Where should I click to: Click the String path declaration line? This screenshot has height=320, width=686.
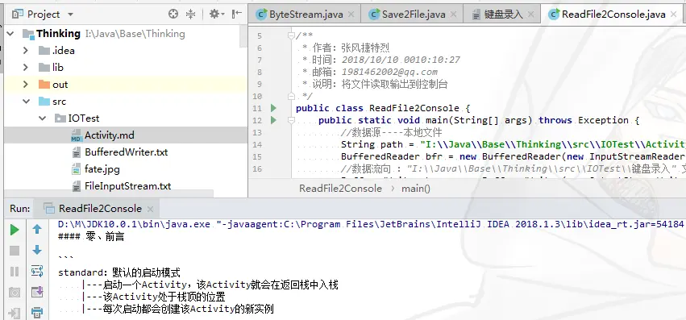coord(513,144)
